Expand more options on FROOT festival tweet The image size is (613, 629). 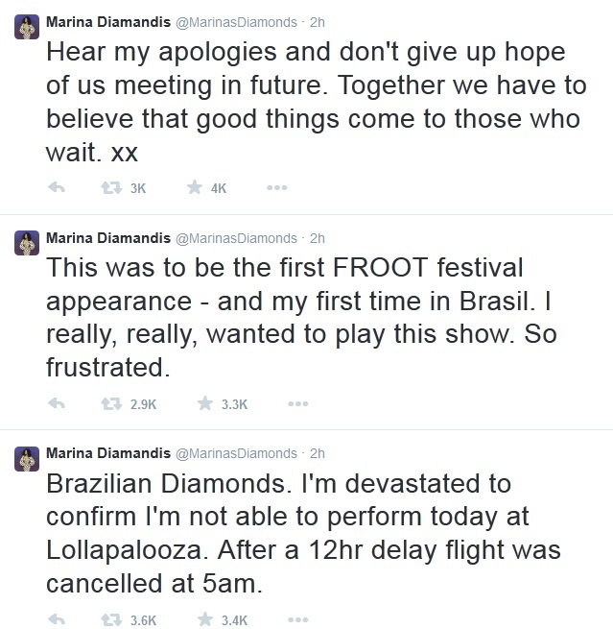[298, 404]
